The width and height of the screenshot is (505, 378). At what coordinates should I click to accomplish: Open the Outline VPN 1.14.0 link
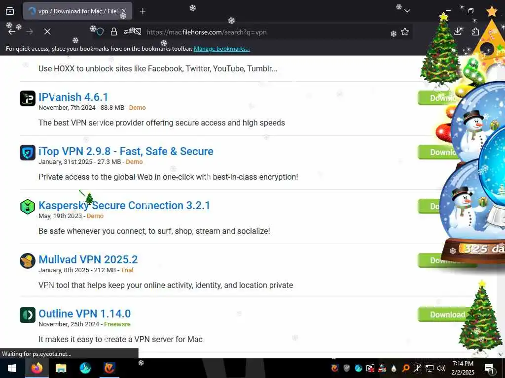85,314
